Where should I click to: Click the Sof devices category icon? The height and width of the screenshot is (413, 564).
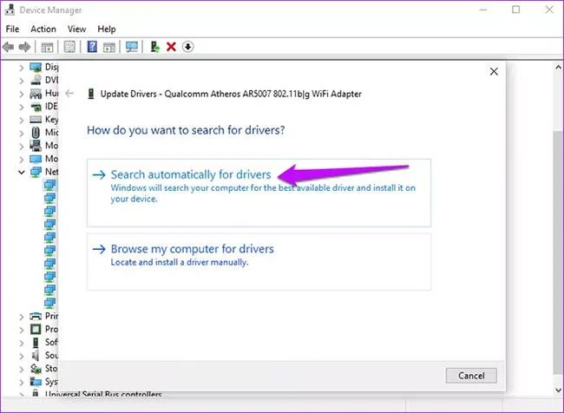(36, 342)
